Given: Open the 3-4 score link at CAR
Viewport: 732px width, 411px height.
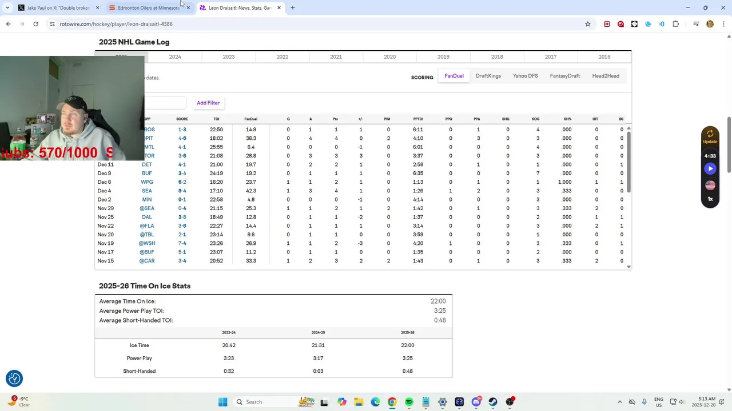Looking at the screenshot, I should pos(182,261).
